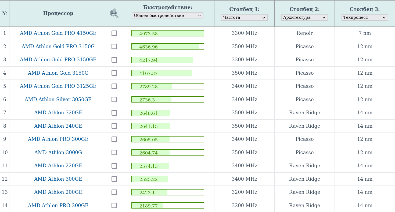395x212 pixels.
Task: Open AMD Athlon Gold 3150G link
Action: [58, 73]
